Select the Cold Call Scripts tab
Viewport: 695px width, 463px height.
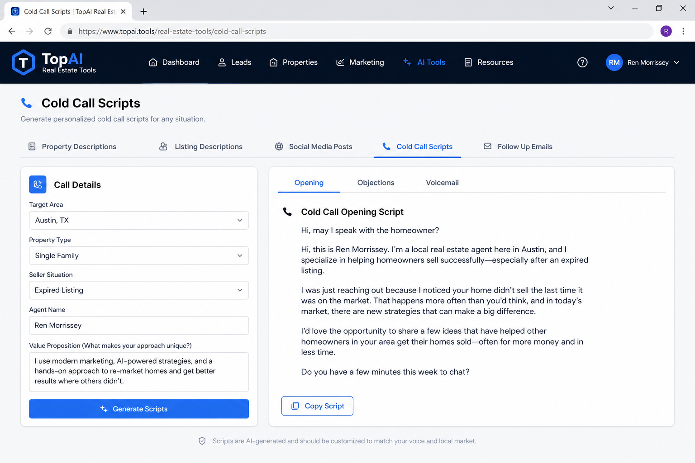(418, 146)
